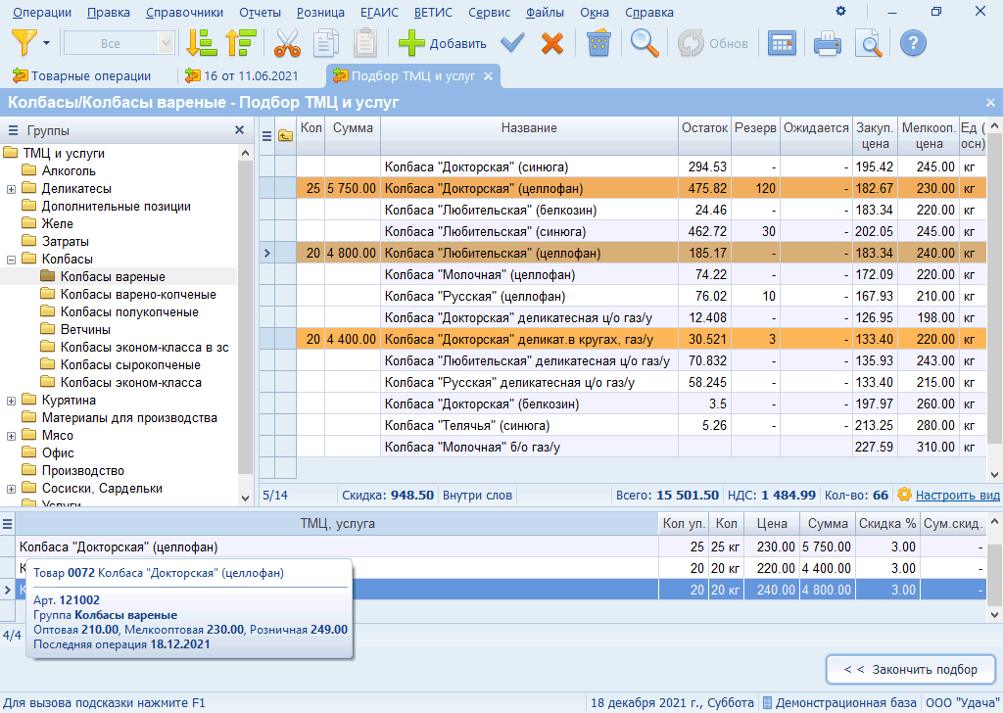Click the trash bin icon in toolbar
This screenshot has height=713, width=1003.
[x=598, y=43]
